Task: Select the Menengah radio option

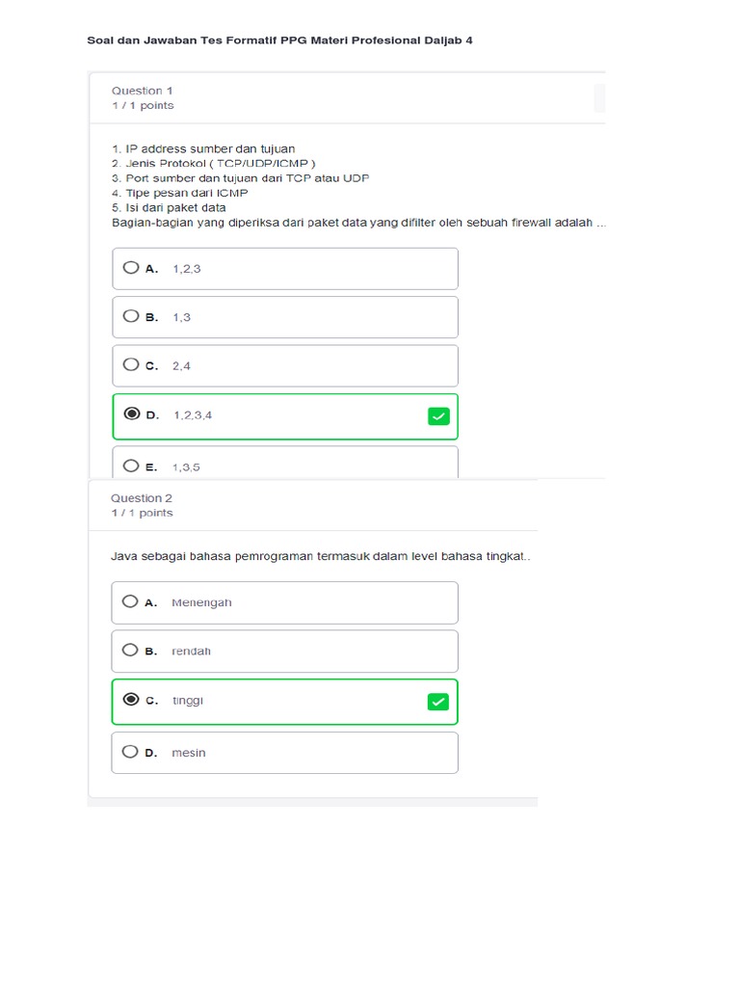Action: point(131,601)
